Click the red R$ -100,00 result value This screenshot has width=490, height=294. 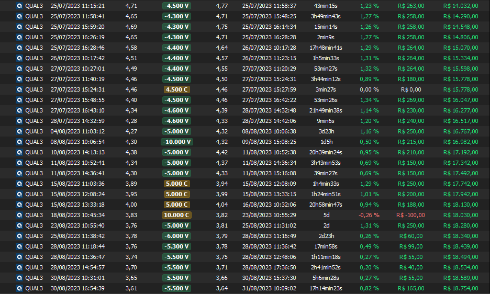click(x=411, y=215)
